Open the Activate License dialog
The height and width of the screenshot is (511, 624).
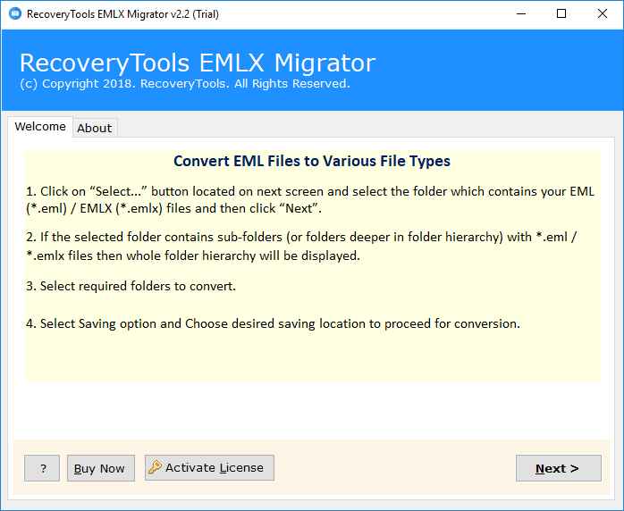tap(209, 467)
